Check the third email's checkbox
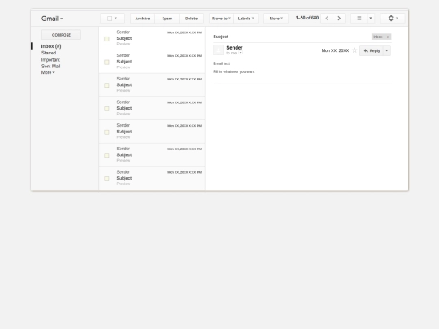The width and height of the screenshot is (439, 329). coord(106,85)
